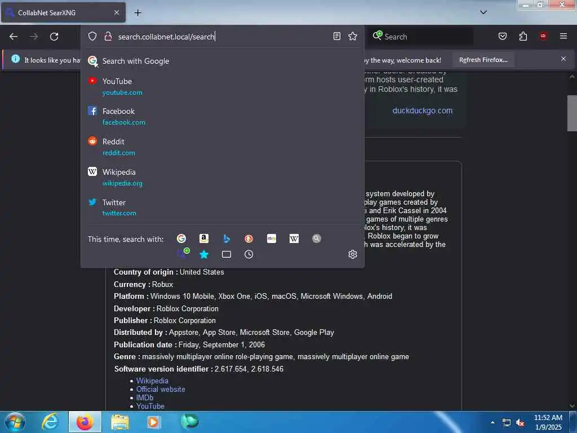Search history with the clock icon
Viewport: 577px width, 433px height.
click(248, 254)
